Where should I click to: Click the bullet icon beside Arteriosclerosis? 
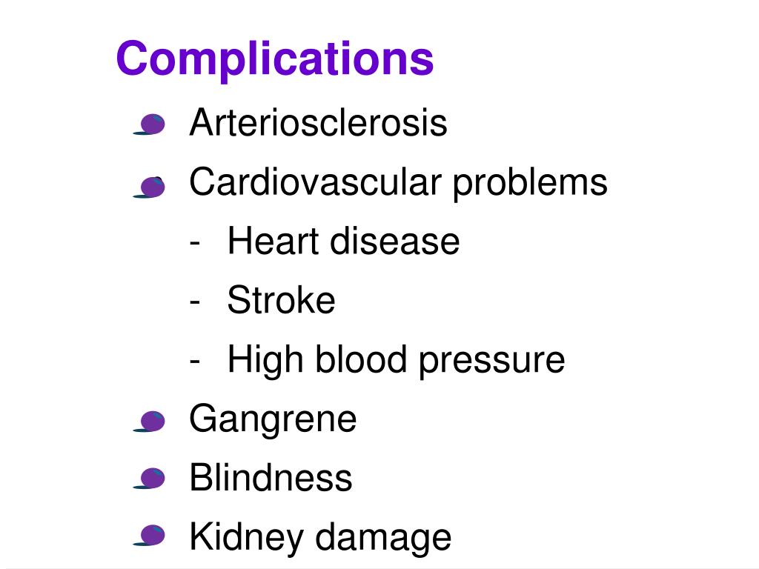click(x=149, y=124)
